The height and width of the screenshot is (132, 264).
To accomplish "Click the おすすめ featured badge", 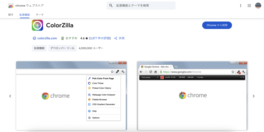I will click(62, 38).
